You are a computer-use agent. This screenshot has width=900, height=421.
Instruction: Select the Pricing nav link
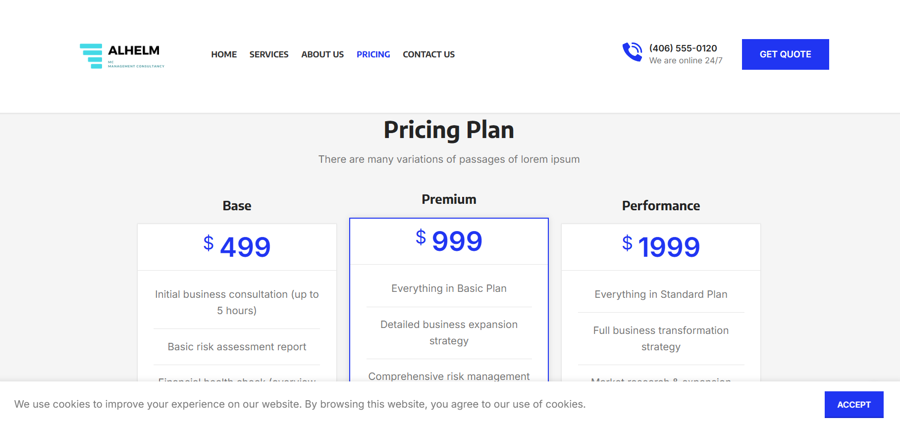tap(373, 54)
